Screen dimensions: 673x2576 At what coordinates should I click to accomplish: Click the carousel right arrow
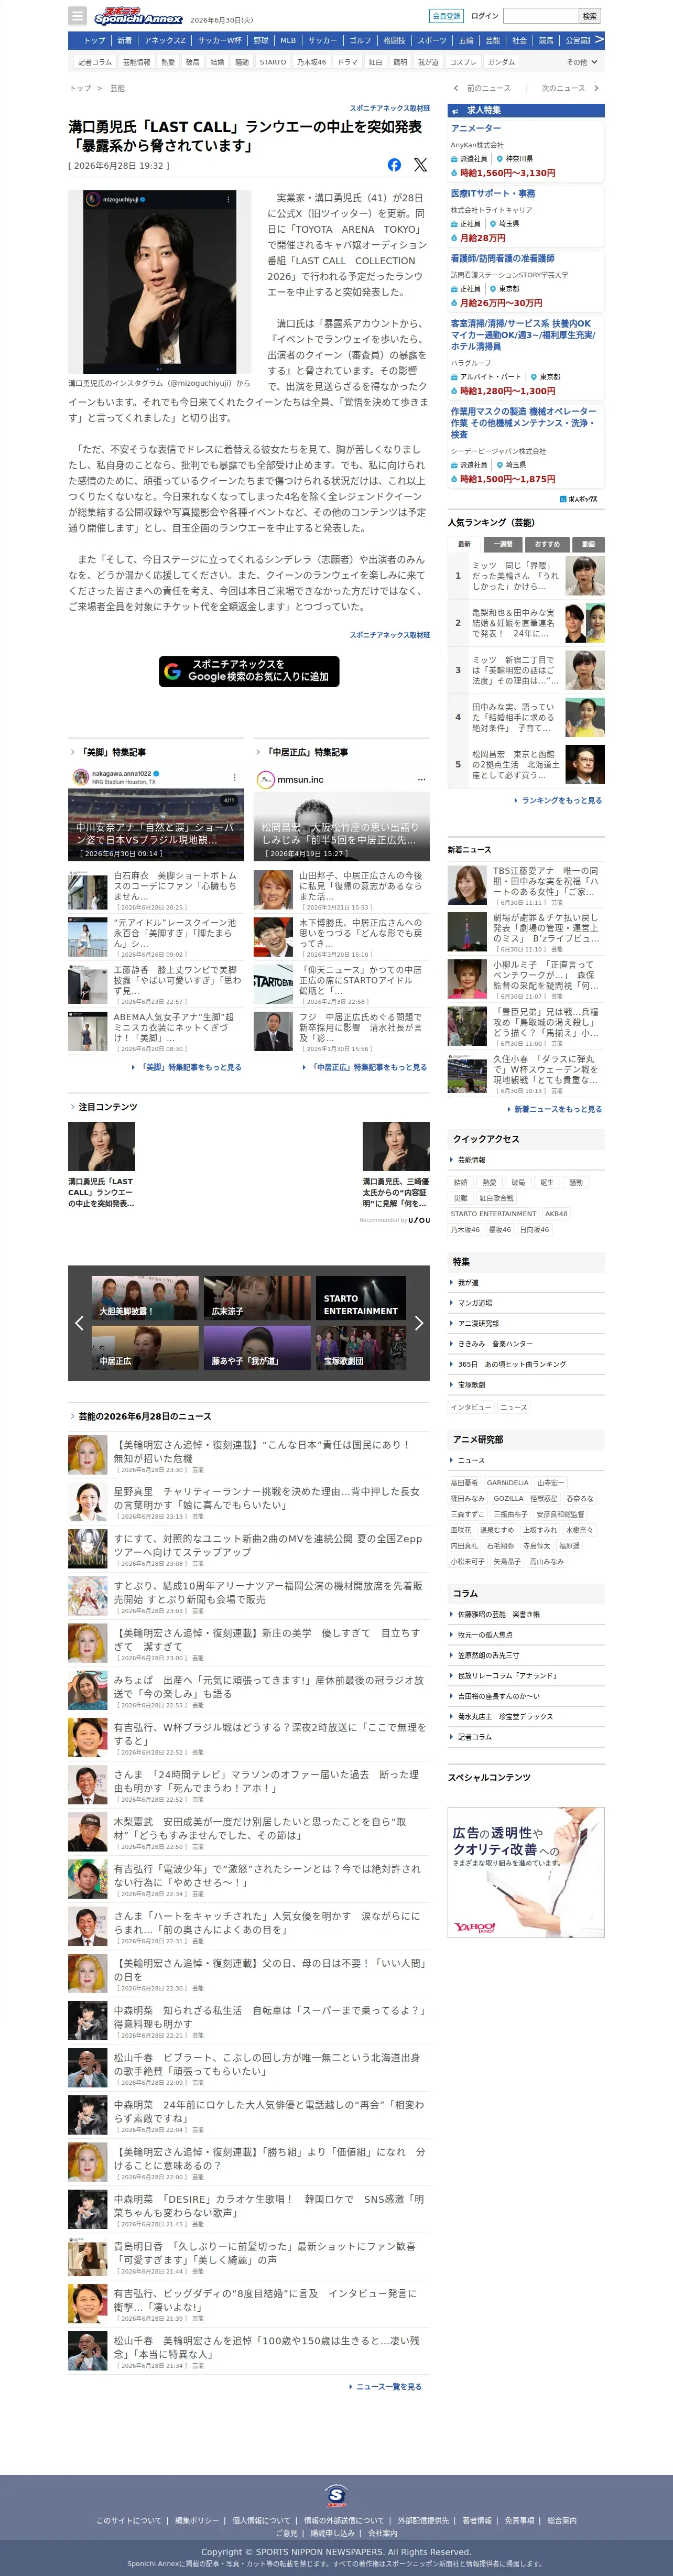[419, 1323]
